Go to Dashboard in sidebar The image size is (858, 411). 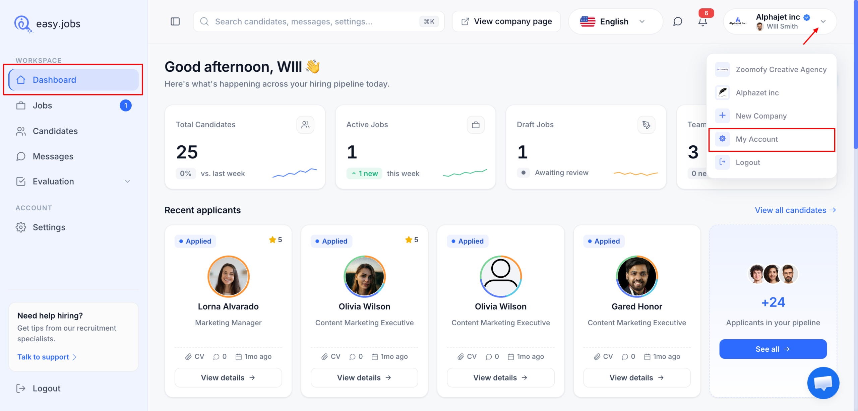74,80
